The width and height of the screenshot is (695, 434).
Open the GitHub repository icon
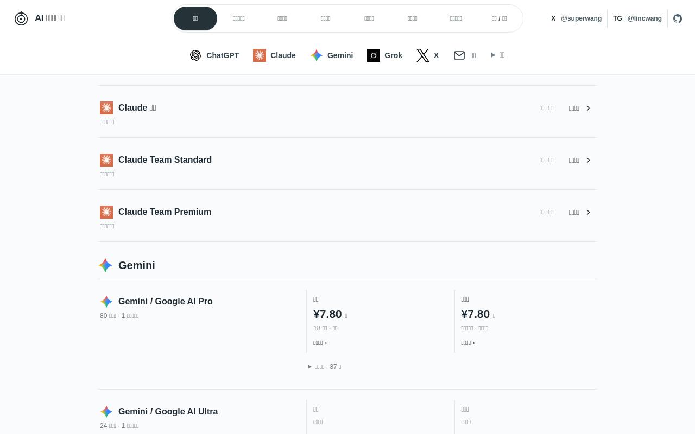point(678,18)
